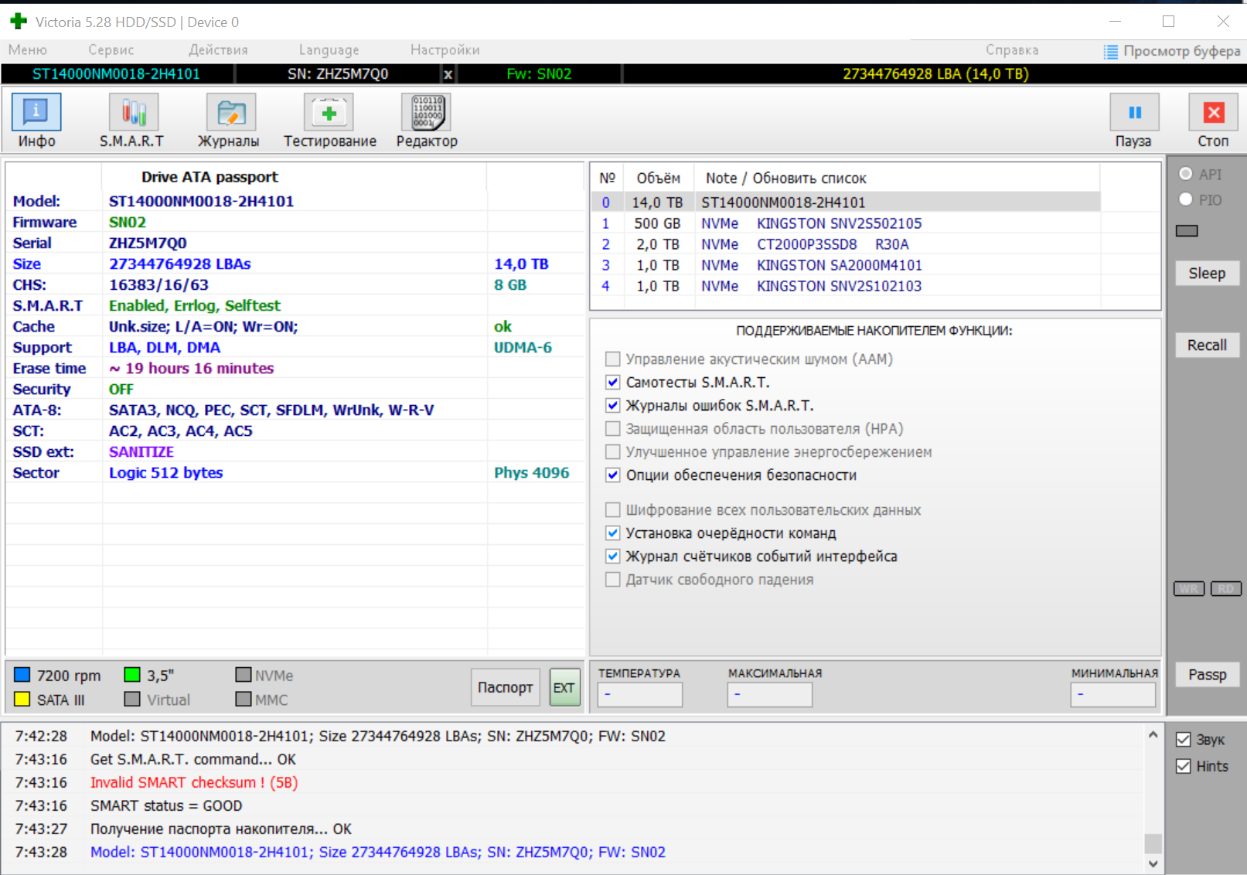Viewport: 1247px width, 875px height.
Task: Click the МИНИМАЛЬНАЯ temperature field
Action: coord(1113,694)
